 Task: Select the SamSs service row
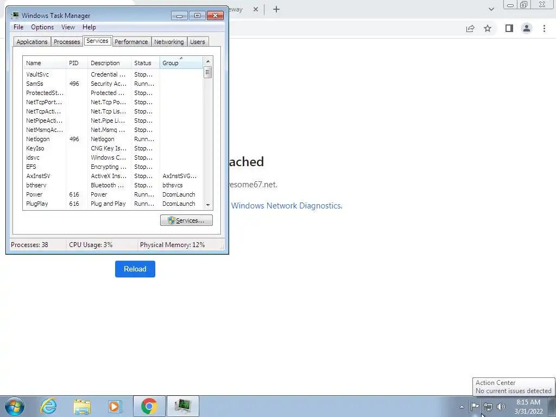pyautogui.click(x=113, y=84)
